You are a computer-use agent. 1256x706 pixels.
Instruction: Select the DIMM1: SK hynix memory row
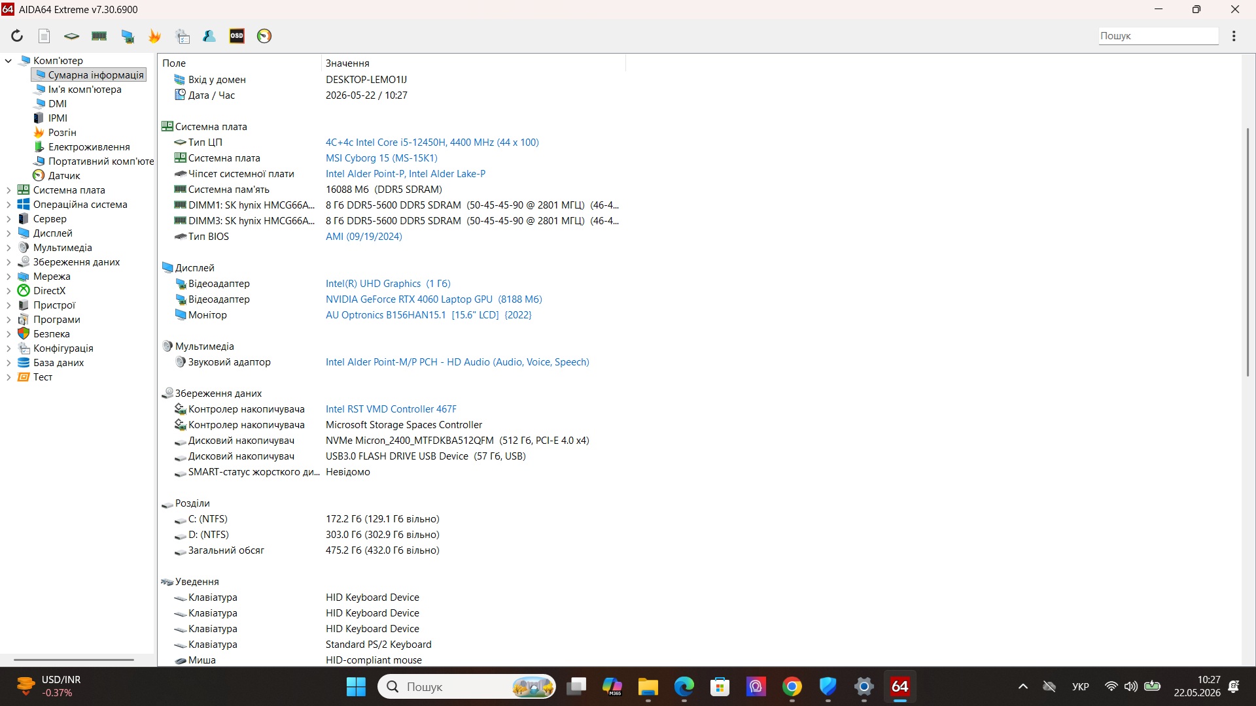391,205
